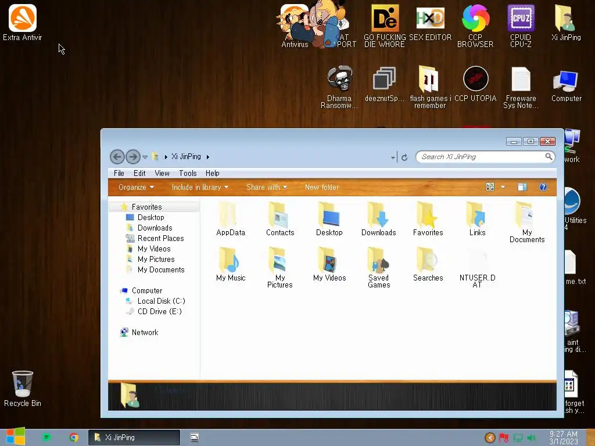Select My Documents folder in file pane

click(527, 222)
